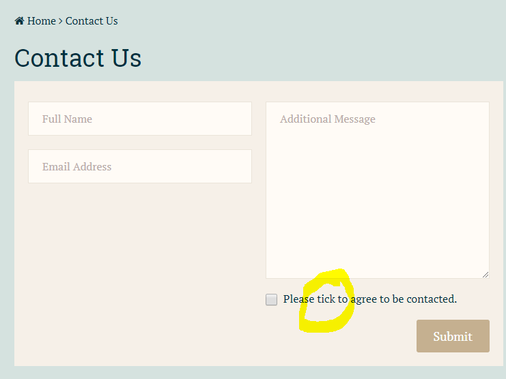Viewport: 506px width, 379px height.
Task: Click the message box resize handle
Action: [486, 274]
